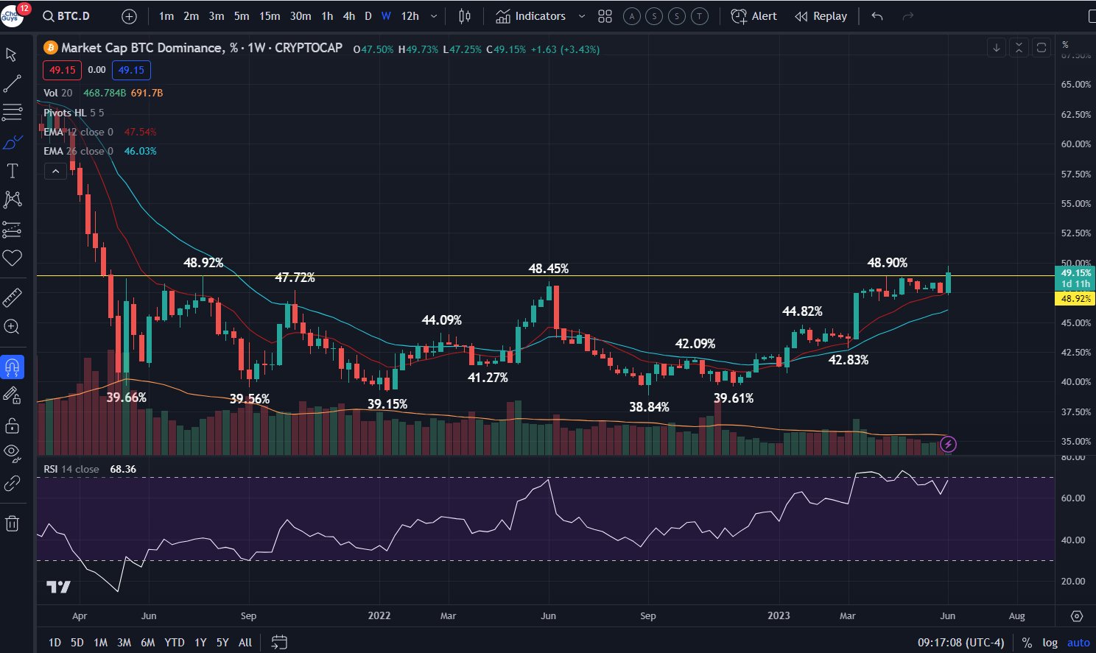Open the chart patterns tool
The height and width of the screenshot is (653, 1096).
coord(12,200)
